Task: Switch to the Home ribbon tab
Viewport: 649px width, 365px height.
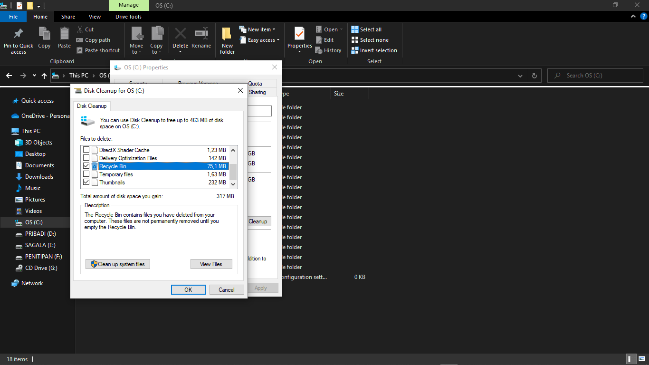Action: tap(40, 17)
